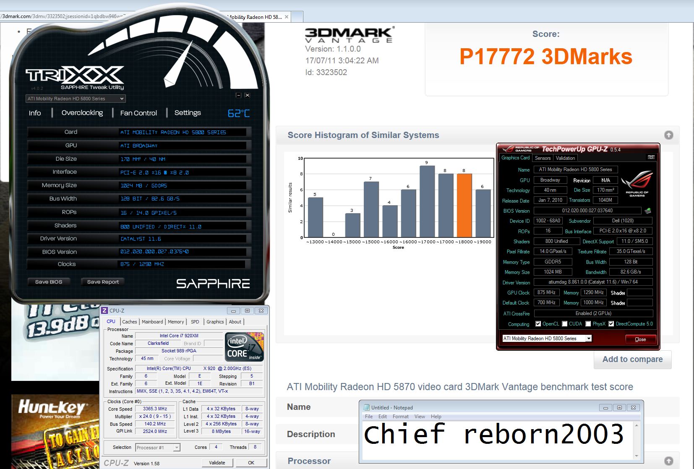Image resolution: width=694 pixels, height=469 pixels.
Task: Open the Format menu in Notepad
Action: coord(401,417)
